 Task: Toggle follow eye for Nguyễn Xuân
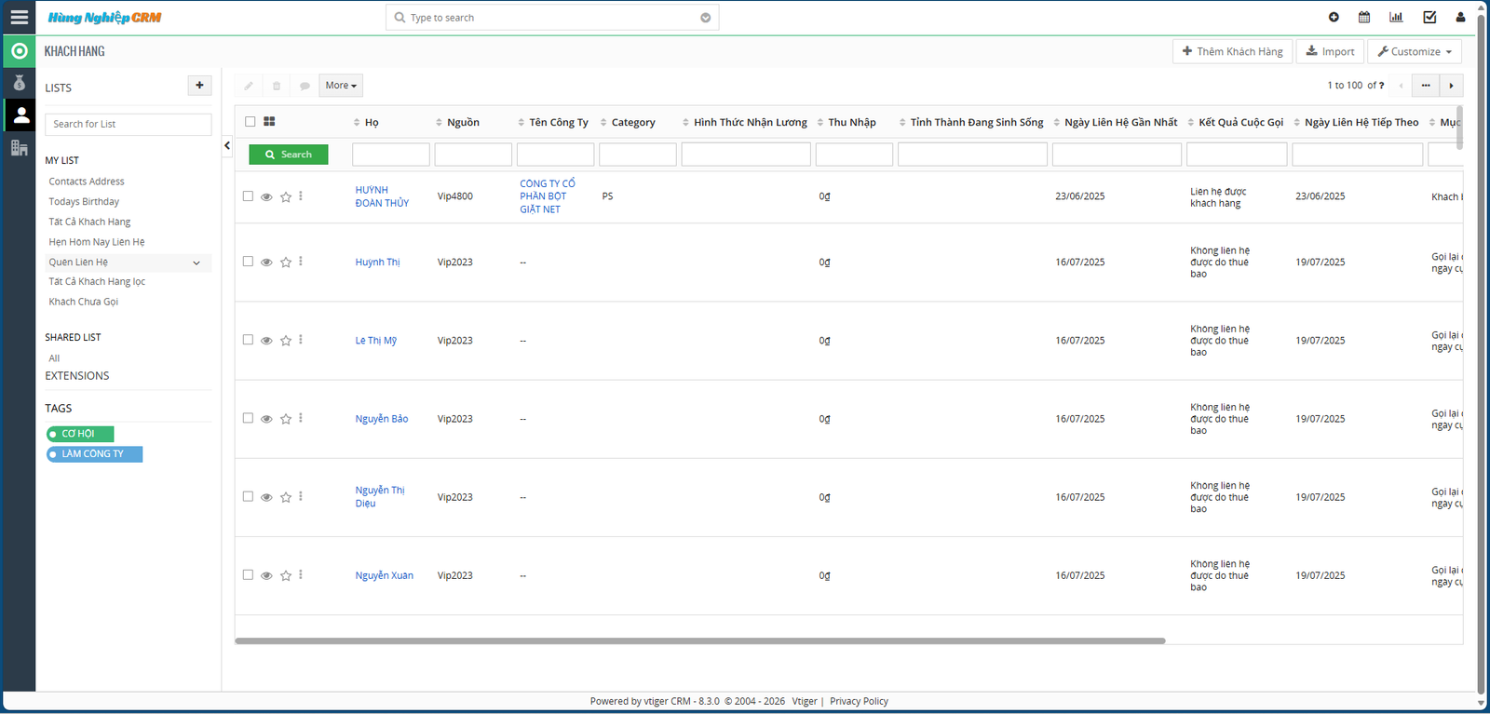[x=266, y=575]
